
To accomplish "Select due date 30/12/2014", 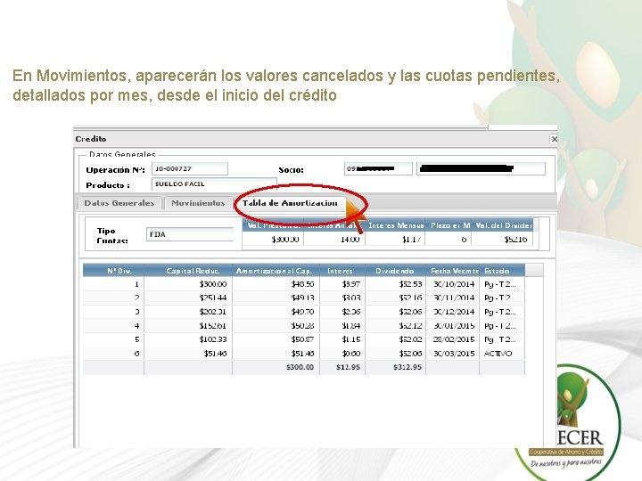I will (x=453, y=312).
